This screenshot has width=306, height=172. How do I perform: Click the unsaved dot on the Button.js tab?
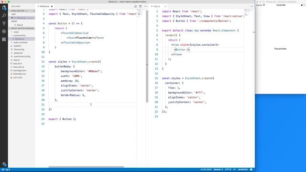click(x=52, y=6)
